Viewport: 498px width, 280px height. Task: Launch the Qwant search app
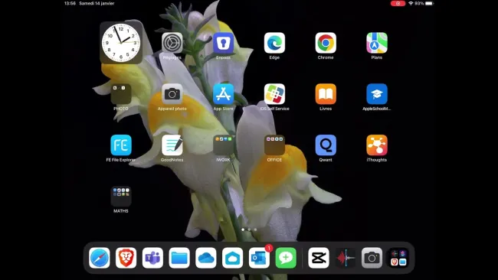(326, 145)
